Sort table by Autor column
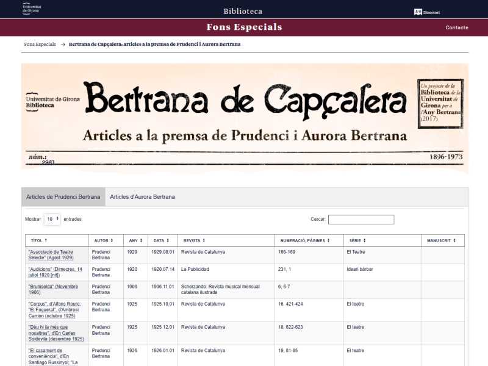 (106, 240)
